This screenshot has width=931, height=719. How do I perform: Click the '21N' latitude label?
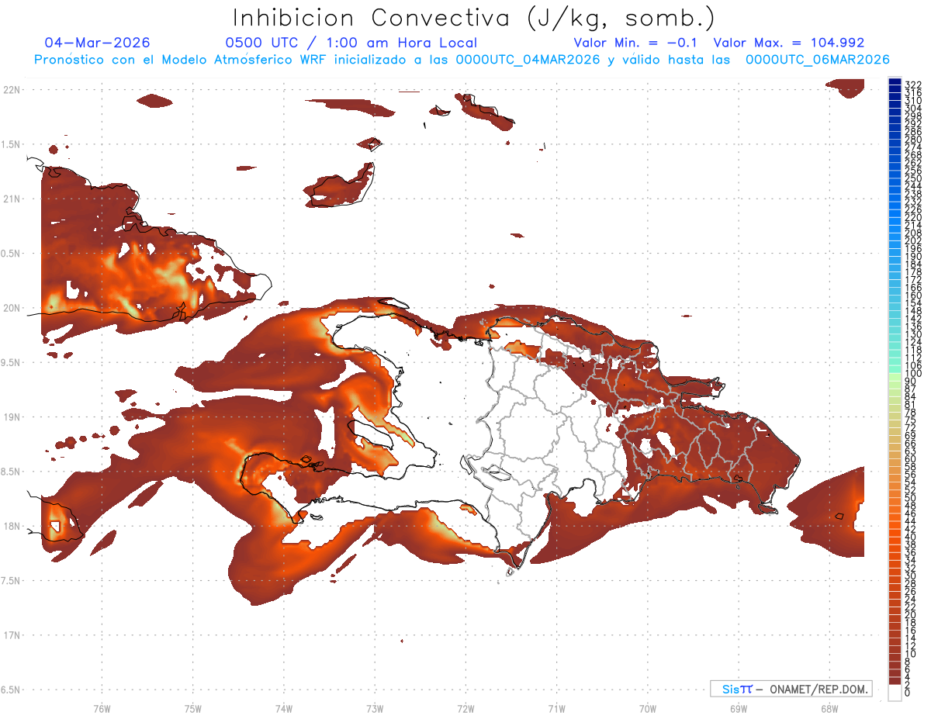coord(11,199)
